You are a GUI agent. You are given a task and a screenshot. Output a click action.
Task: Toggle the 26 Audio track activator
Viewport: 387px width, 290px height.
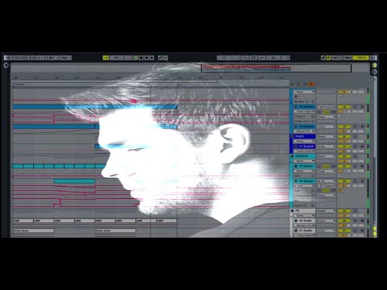(344, 221)
